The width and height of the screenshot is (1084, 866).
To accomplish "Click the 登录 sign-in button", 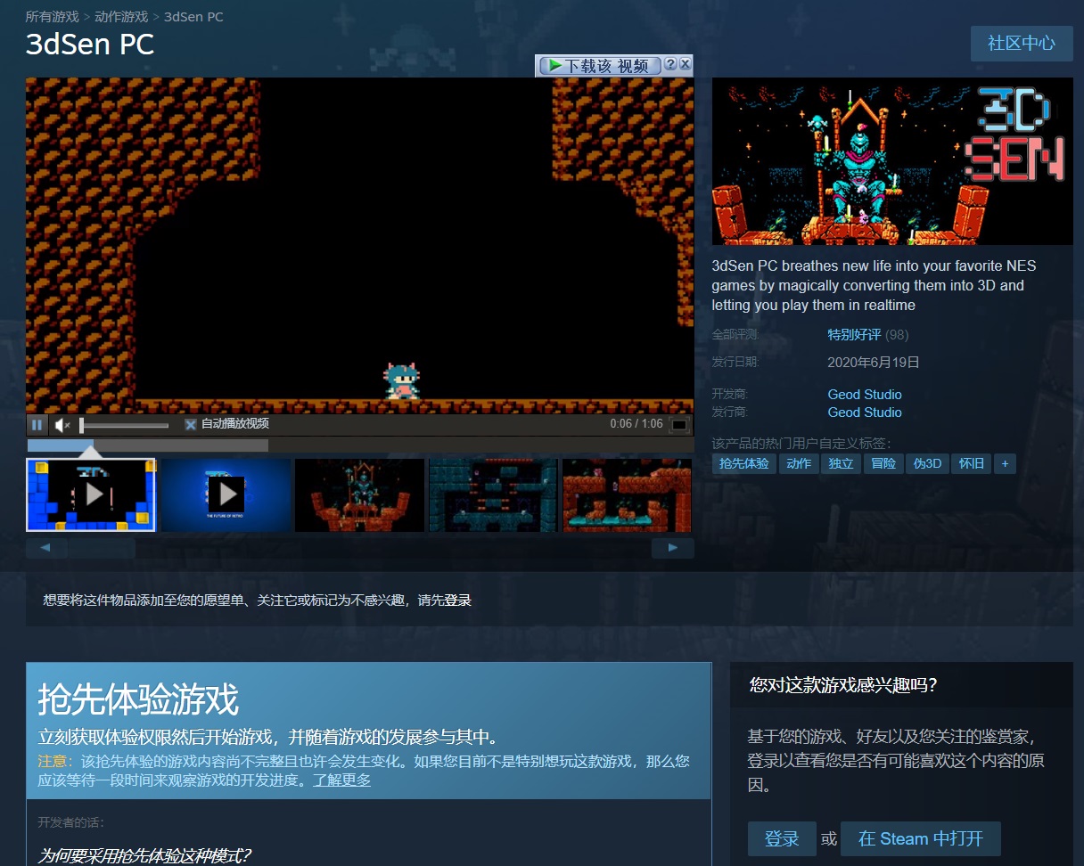I will (x=782, y=838).
